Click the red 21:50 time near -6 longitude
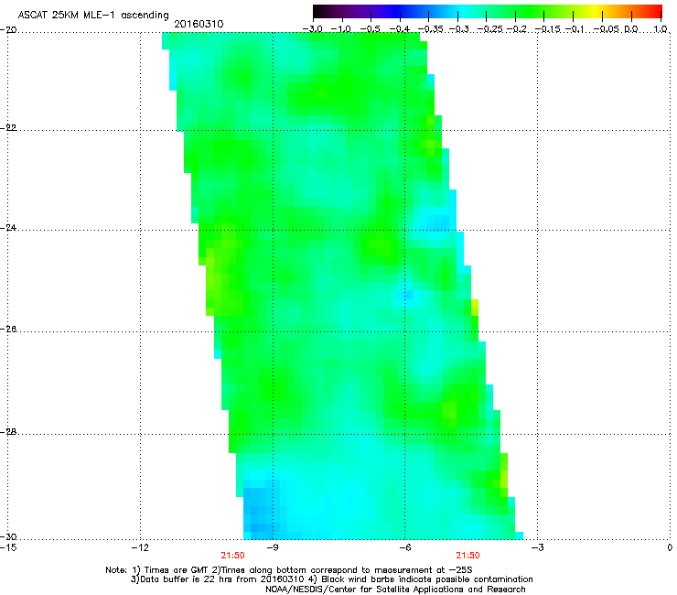 (468, 556)
